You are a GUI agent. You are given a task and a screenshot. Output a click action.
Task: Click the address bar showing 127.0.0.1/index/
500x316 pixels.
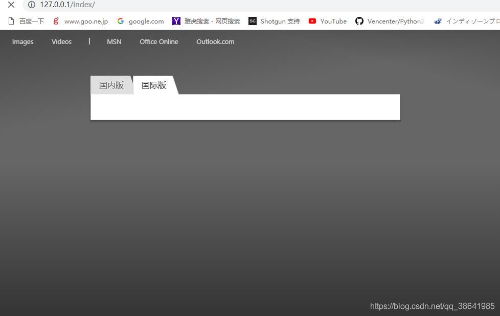tap(261, 5)
